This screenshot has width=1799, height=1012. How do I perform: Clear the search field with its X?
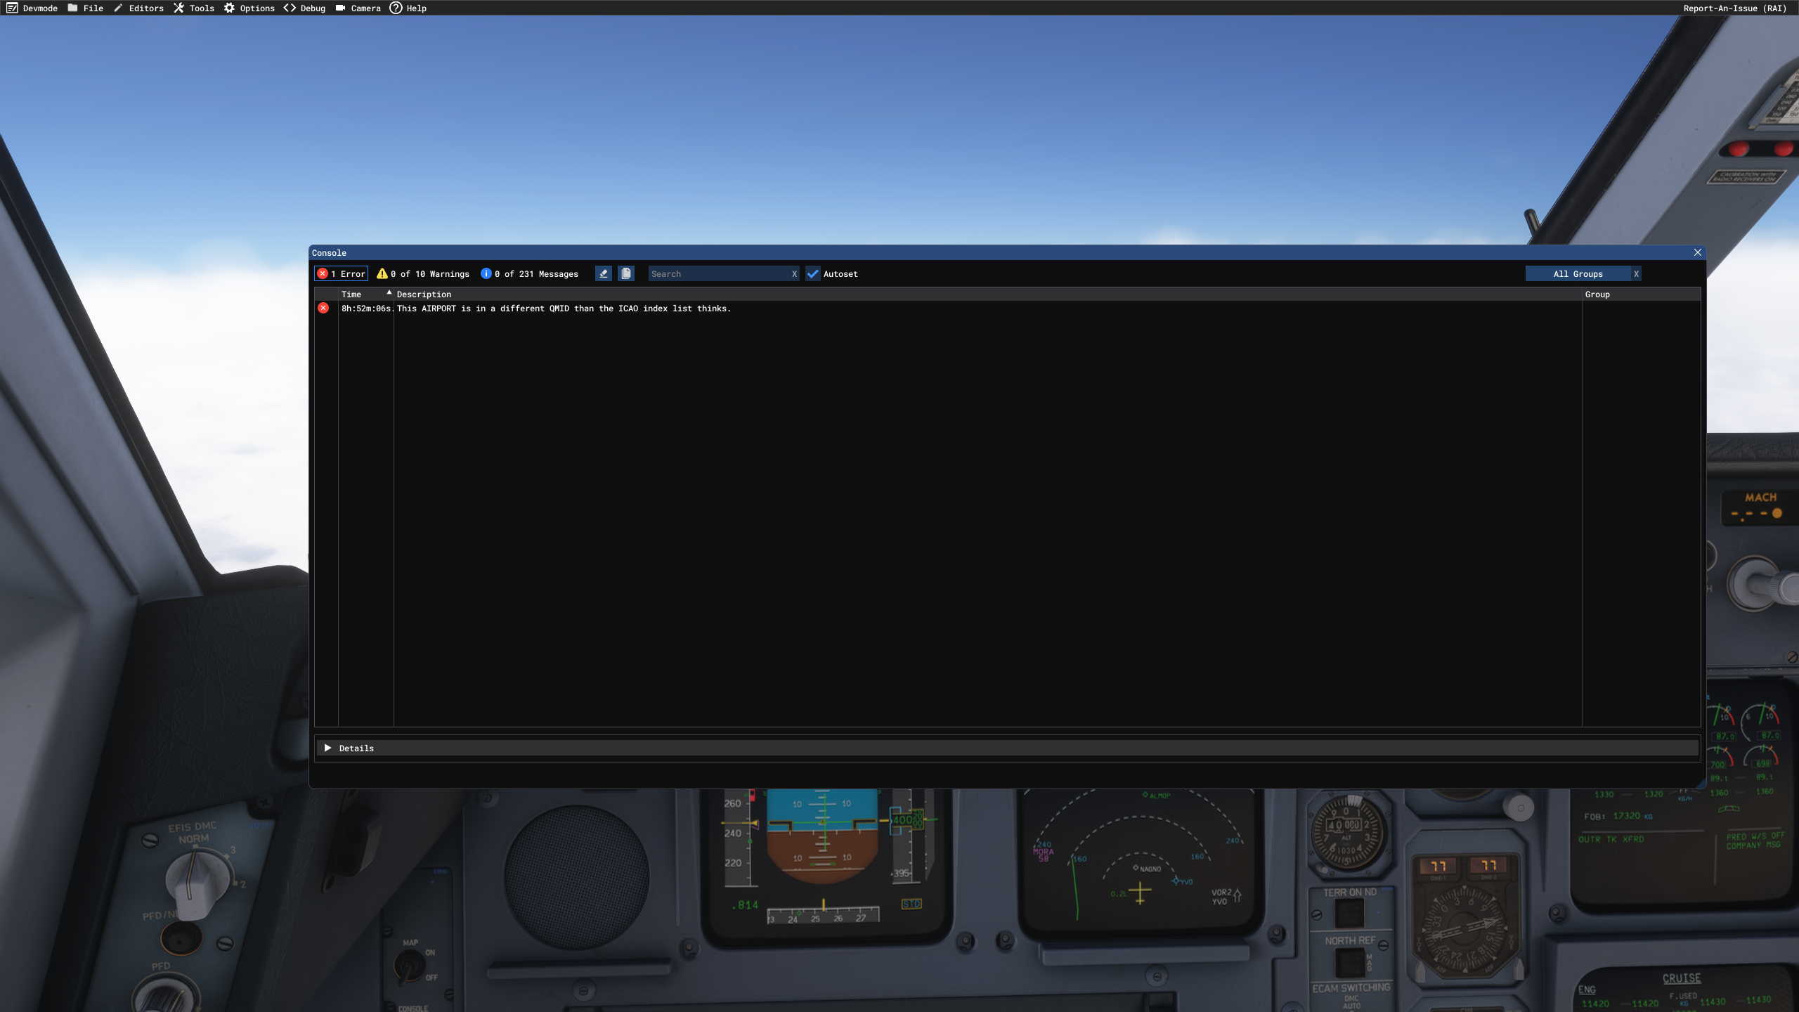click(x=794, y=274)
